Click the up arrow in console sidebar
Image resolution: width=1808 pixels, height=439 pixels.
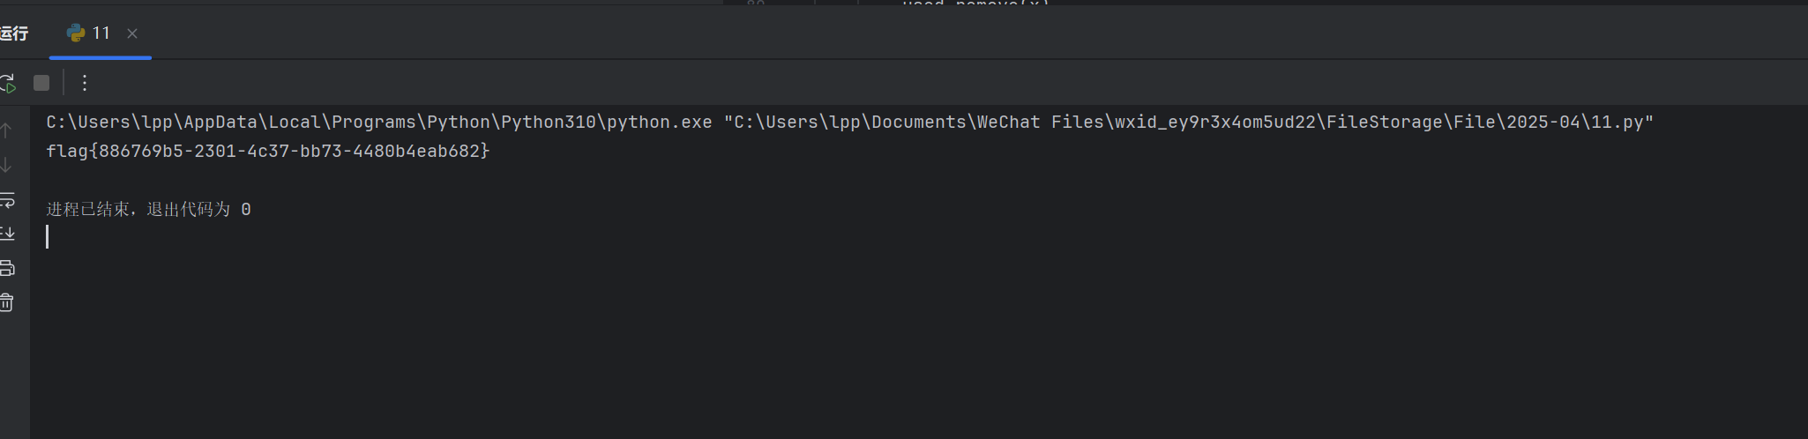coord(6,131)
